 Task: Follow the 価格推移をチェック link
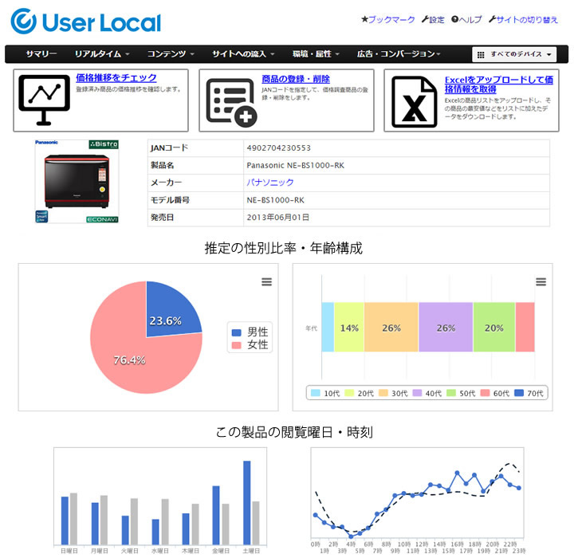click(x=116, y=77)
